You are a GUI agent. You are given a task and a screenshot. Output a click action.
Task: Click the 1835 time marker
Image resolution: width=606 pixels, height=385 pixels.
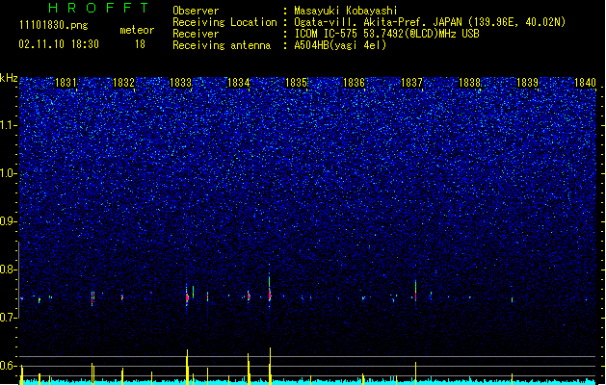[296, 83]
